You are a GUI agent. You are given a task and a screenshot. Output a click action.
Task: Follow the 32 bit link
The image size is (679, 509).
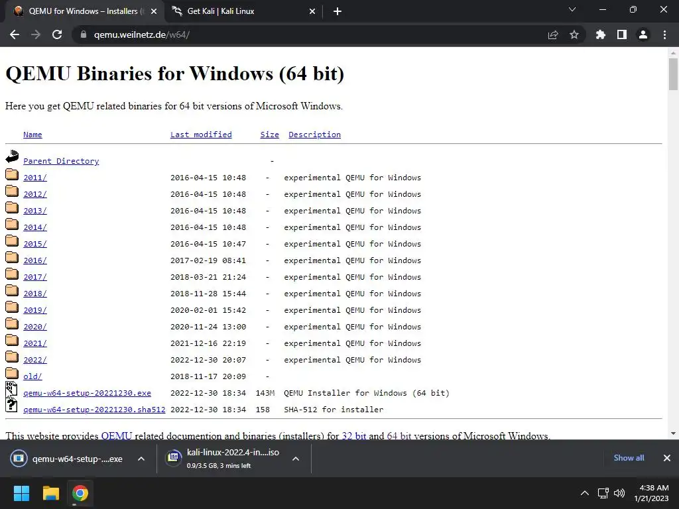click(354, 435)
